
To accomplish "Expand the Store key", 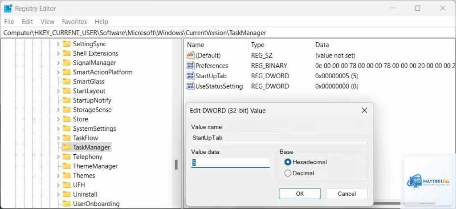I will point(58,119).
